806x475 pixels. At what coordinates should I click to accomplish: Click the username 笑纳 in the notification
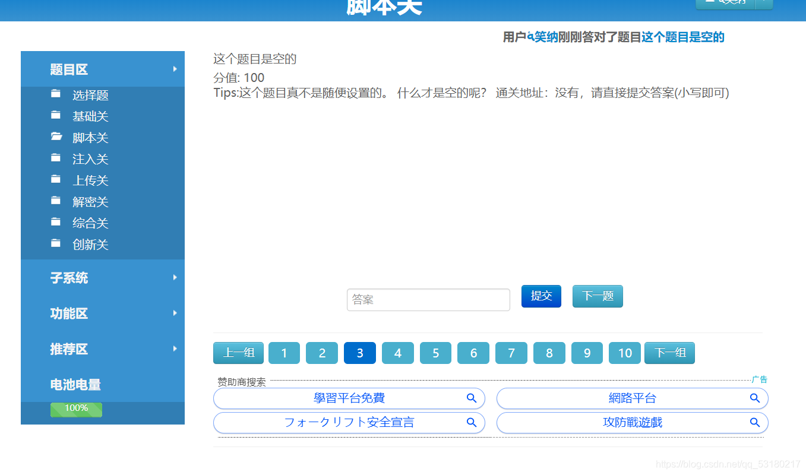tap(543, 37)
